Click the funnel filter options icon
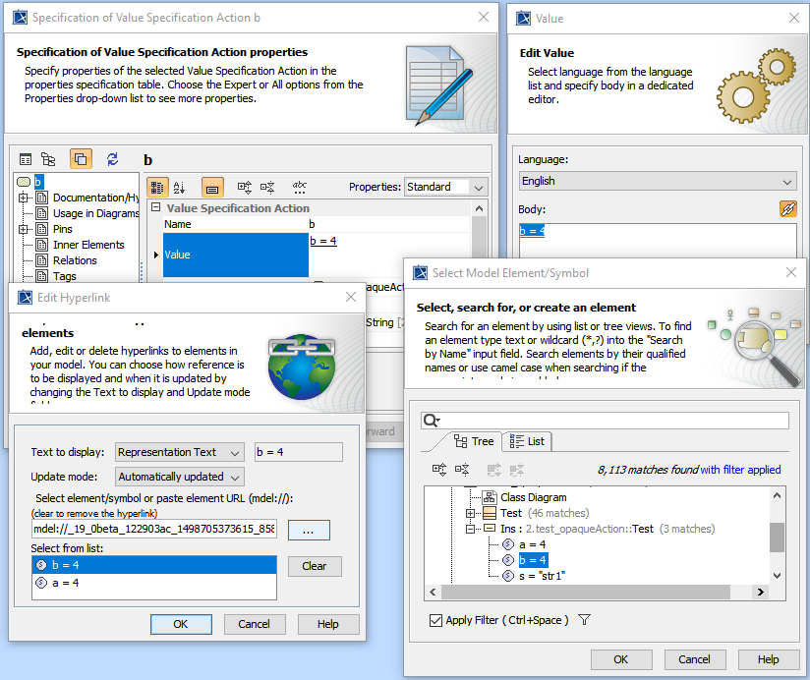 [584, 620]
